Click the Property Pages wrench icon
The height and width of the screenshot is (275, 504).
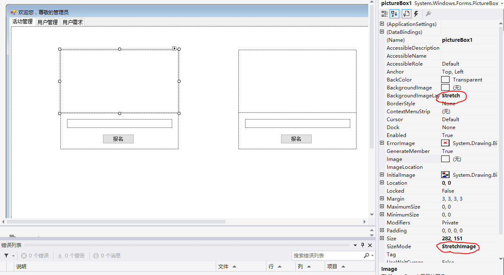428,14
